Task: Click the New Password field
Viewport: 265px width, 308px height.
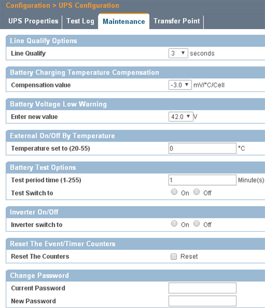Action: tap(202, 301)
